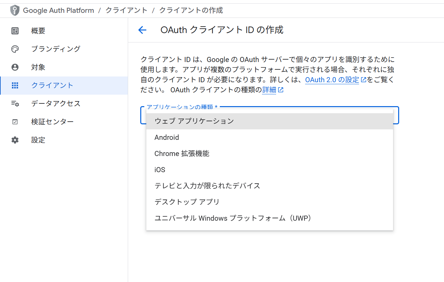Click the Google Auth Platform shield icon
Image resolution: width=444 pixels, height=282 pixels.
(15, 10)
